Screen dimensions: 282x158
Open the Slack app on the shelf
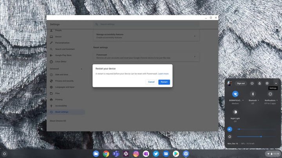pos(126,154)
